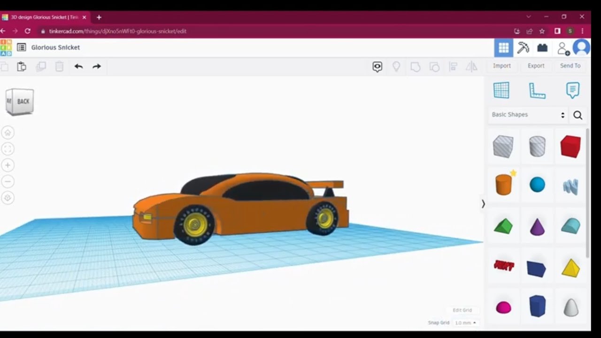Image resolution: width=601 pixels, height=338 pixels.
Task: Click the Edit Grid button
Action: (462, 310)
